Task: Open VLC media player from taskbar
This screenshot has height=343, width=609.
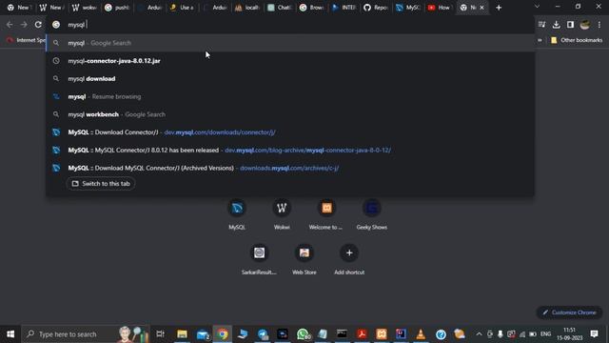Action: tap(421, 334)
